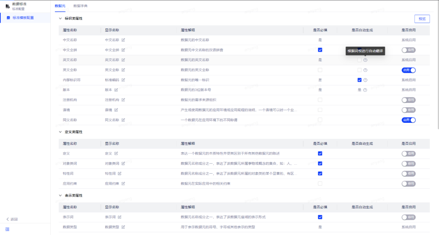Switch to the 数据字典 tab
This screenshot has width=439, height=235.
80,6
